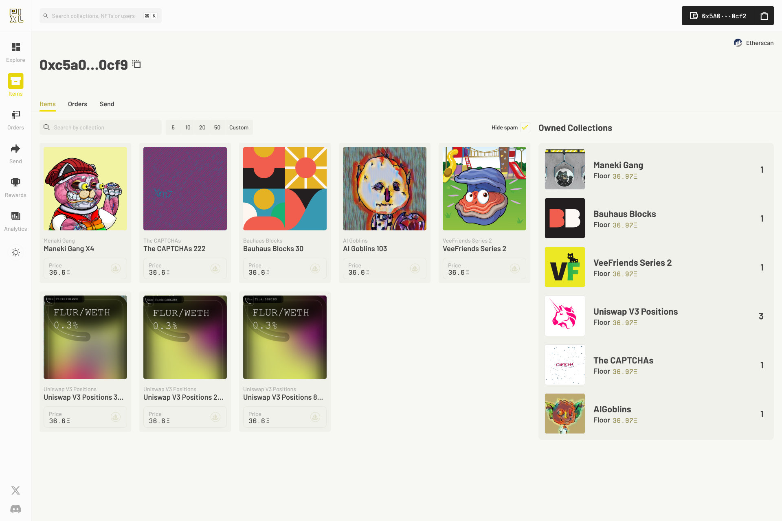This screenshot has height=521, width=782.
Task: Select 10 items sweep button
Action: tap(188, 127)
